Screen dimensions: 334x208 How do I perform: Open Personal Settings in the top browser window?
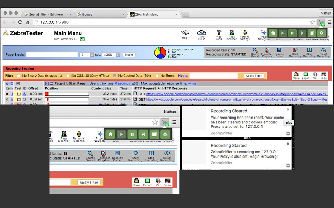(245, 35)
